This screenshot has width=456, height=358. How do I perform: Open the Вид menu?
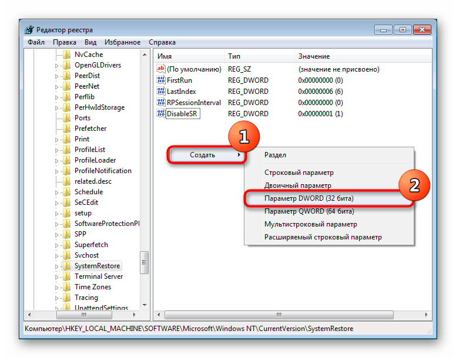90,42
